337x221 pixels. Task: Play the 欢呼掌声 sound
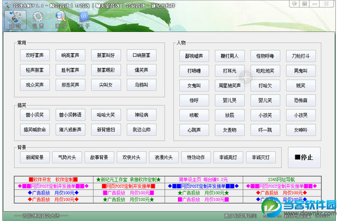pos(35,56)
